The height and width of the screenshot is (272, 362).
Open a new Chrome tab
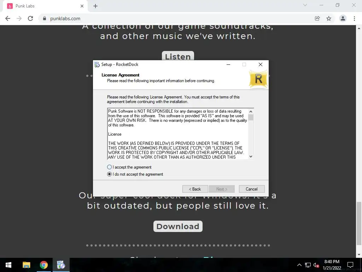point(95,6)
